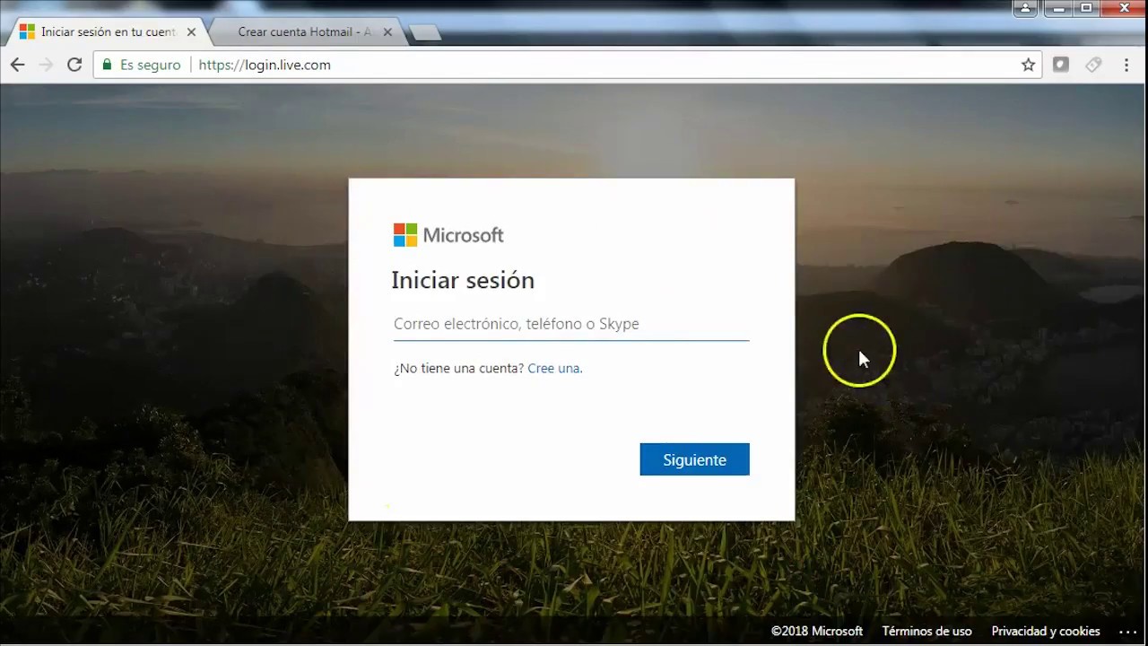Bookmark this page with the star icon

point(1028,65)
